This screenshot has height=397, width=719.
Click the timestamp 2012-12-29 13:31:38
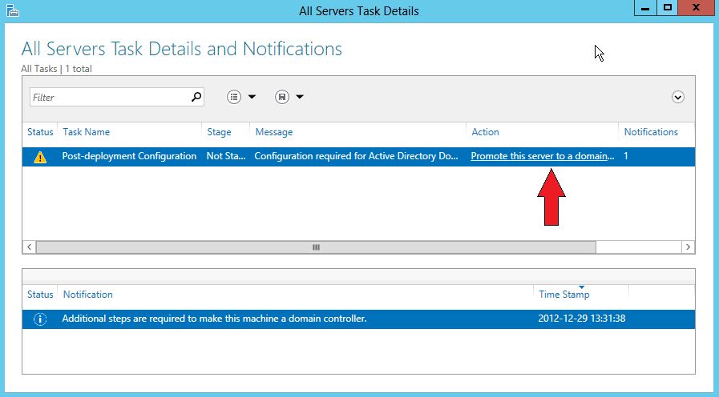click(x=581, y=319)
